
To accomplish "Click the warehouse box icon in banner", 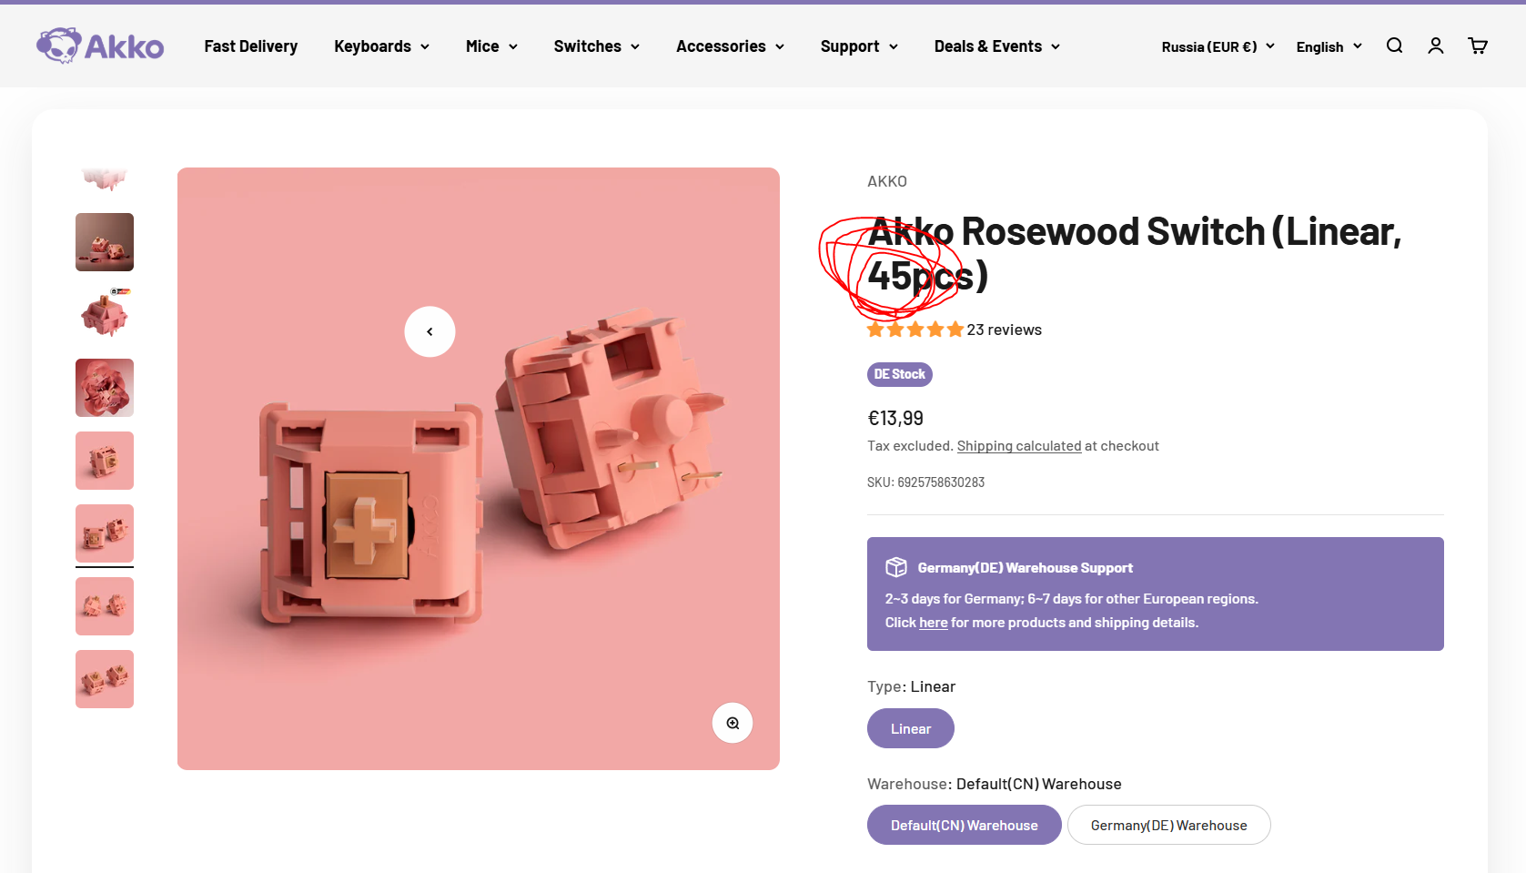I will point(896,567).
